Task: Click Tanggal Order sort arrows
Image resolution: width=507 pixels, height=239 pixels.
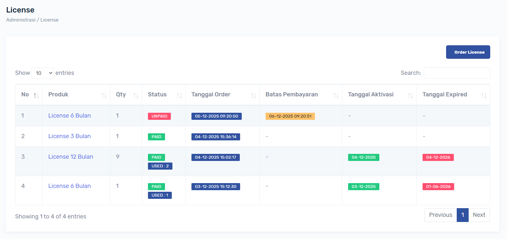Action: coord(253,95)
